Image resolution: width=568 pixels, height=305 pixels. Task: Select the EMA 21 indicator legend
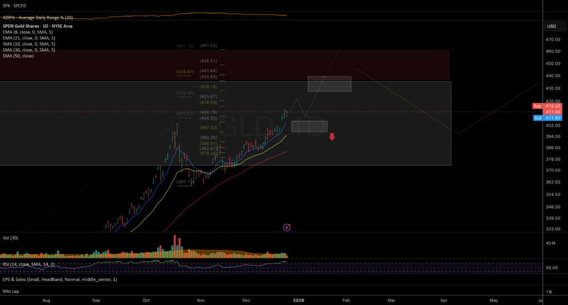tap(29, 38)
